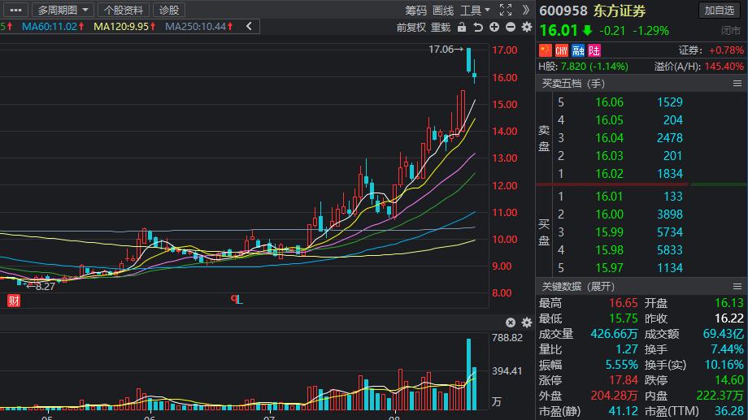The width and height of the screenshot is (748, 420).
Task: Zoom out chart with minus icon
Action: 510,27
